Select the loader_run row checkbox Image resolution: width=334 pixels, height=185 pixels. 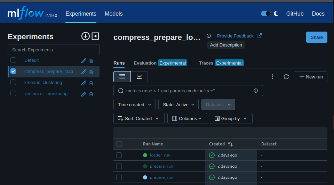[119, 155]
